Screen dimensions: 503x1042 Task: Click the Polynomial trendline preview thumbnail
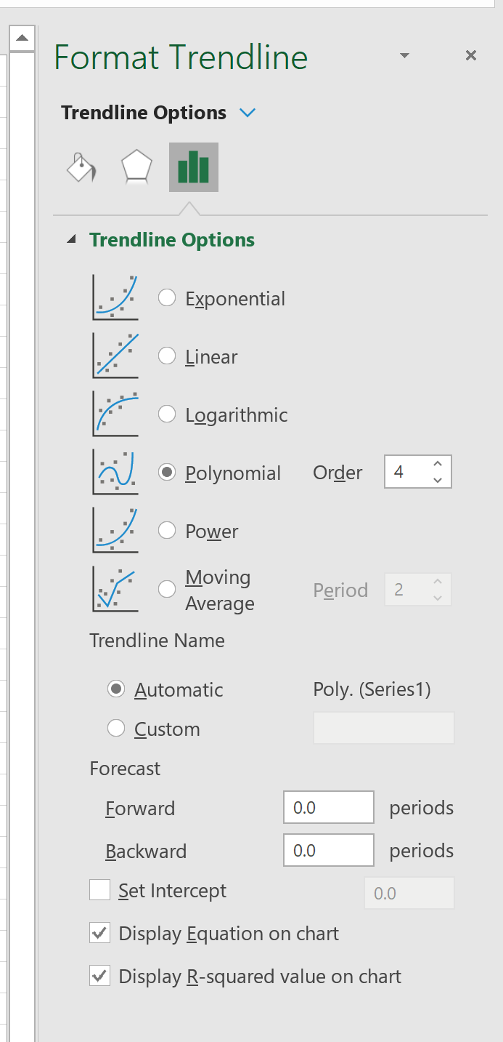(115, 472)
